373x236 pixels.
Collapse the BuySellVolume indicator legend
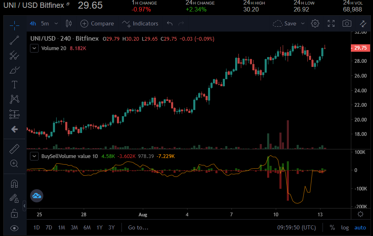(x=34, y=156)
